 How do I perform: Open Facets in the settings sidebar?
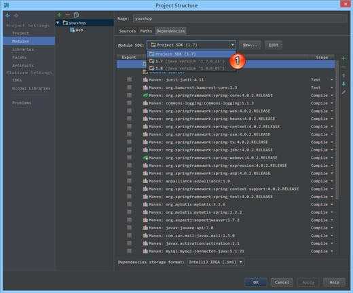tap(19, 58)
